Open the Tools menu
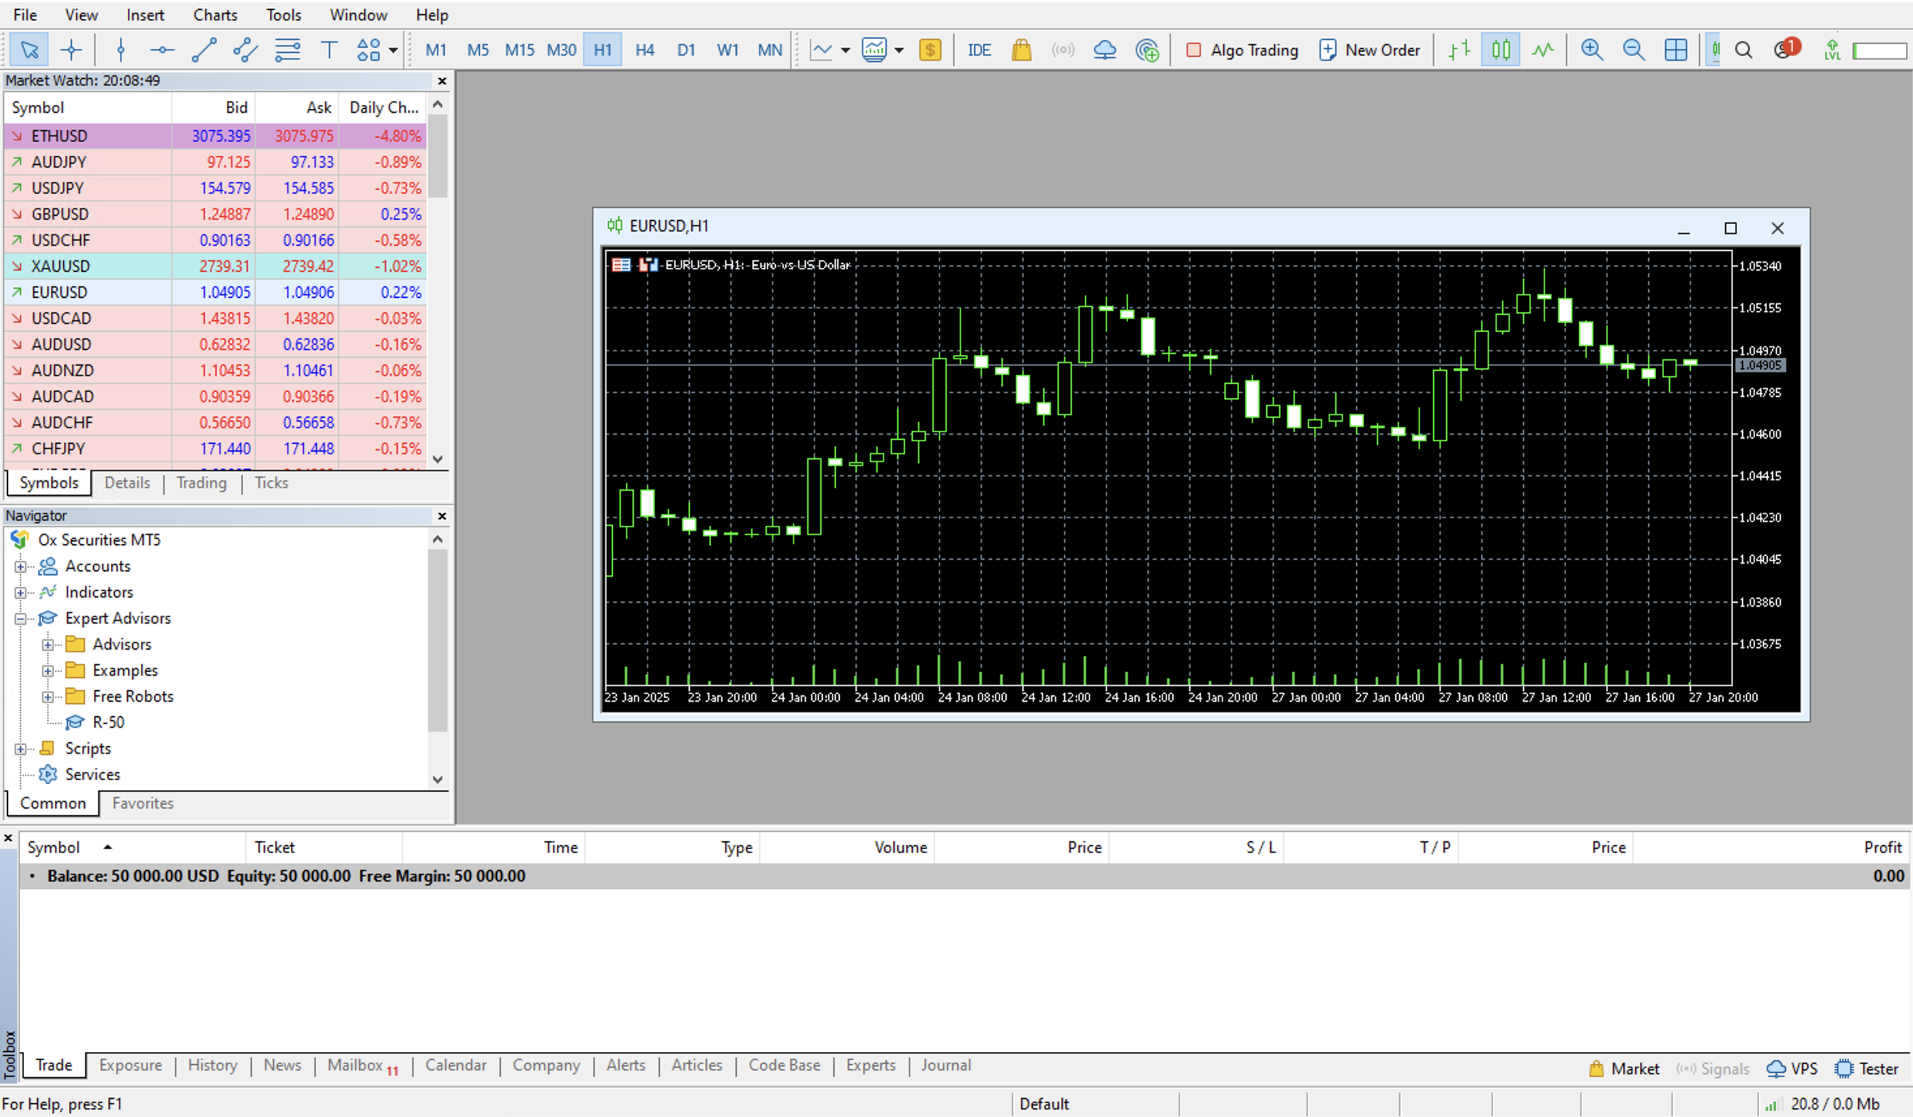This screenshot has width=1913, height=1117. pos(284,14)
